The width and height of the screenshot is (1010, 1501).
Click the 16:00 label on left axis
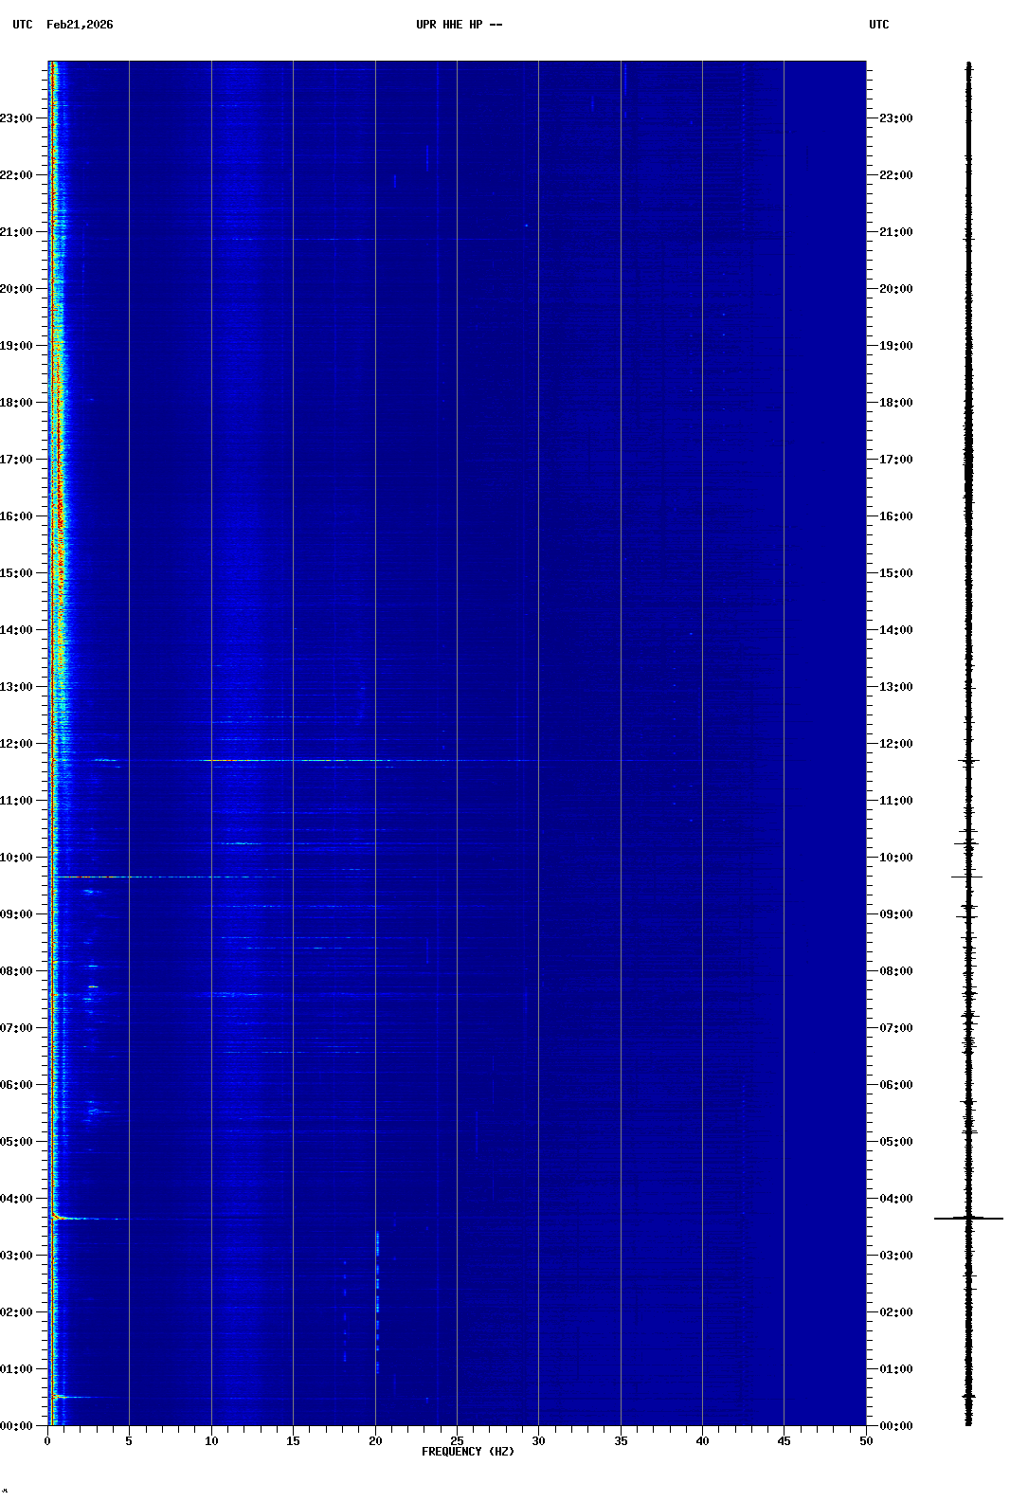[16, 516]
